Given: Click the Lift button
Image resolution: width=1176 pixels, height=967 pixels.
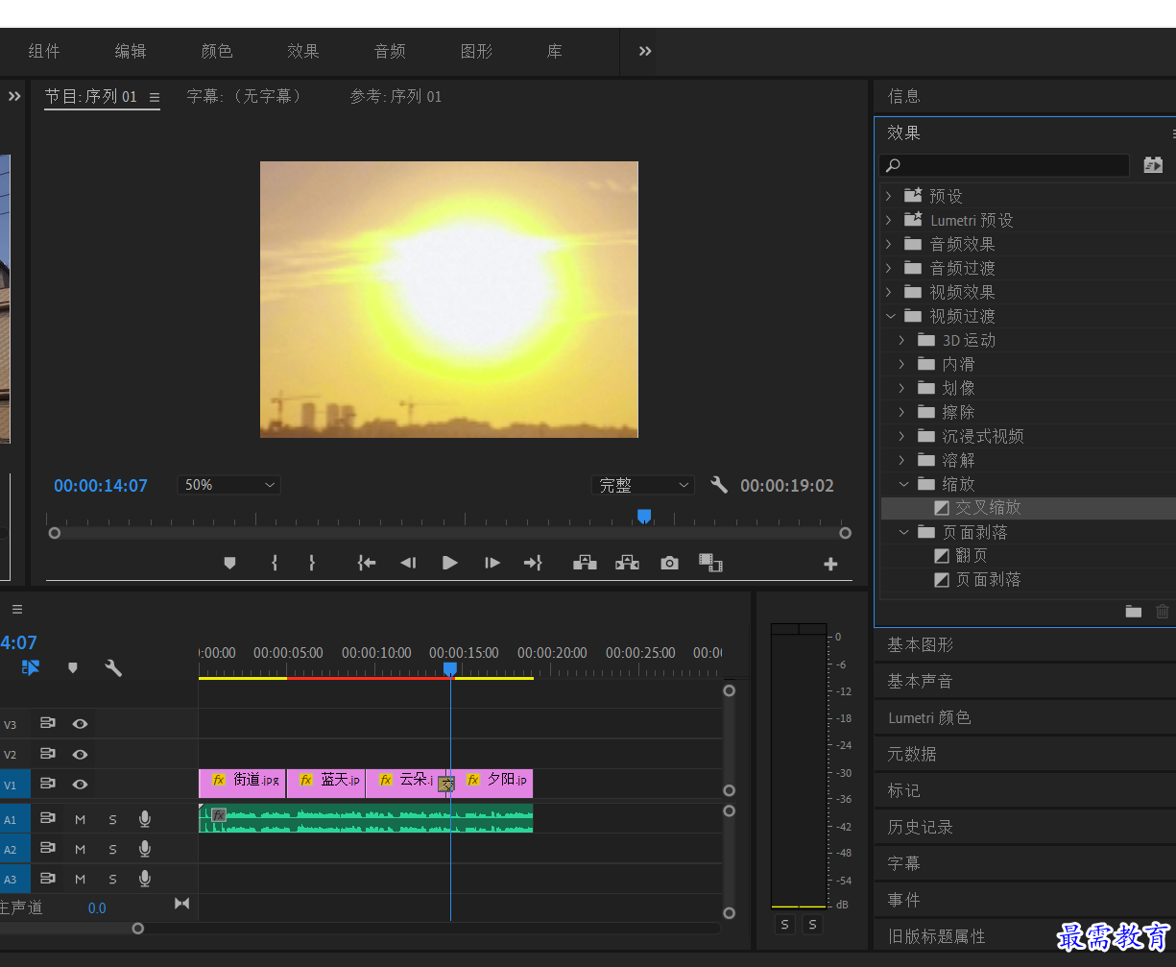Looking at the screenshot, I should point(585,563).
